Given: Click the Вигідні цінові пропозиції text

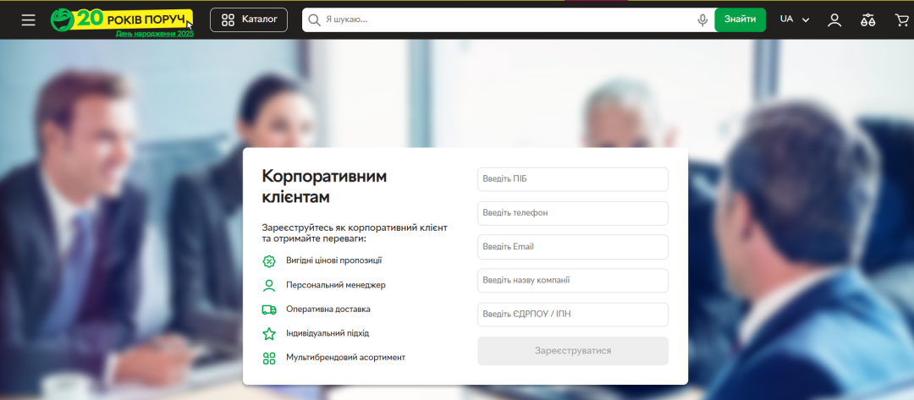Looking at the screenshot, I should [334, 260].
